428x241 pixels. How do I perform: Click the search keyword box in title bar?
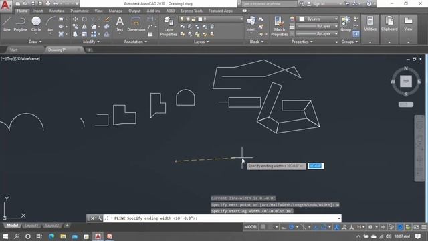coord(269,4)
